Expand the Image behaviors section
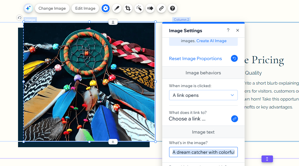This screenshot has width=299, height=166. (x=203, y=73)
